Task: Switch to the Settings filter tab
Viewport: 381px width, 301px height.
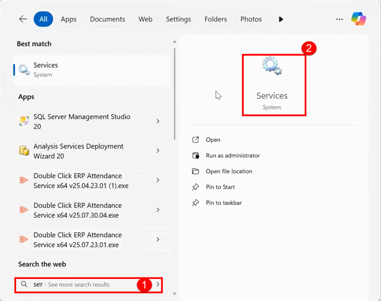Action: pos(178,19)
